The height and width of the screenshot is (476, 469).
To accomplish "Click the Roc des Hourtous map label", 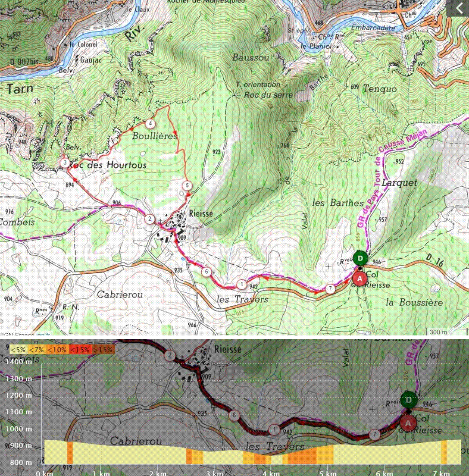I will pos(107,165).
